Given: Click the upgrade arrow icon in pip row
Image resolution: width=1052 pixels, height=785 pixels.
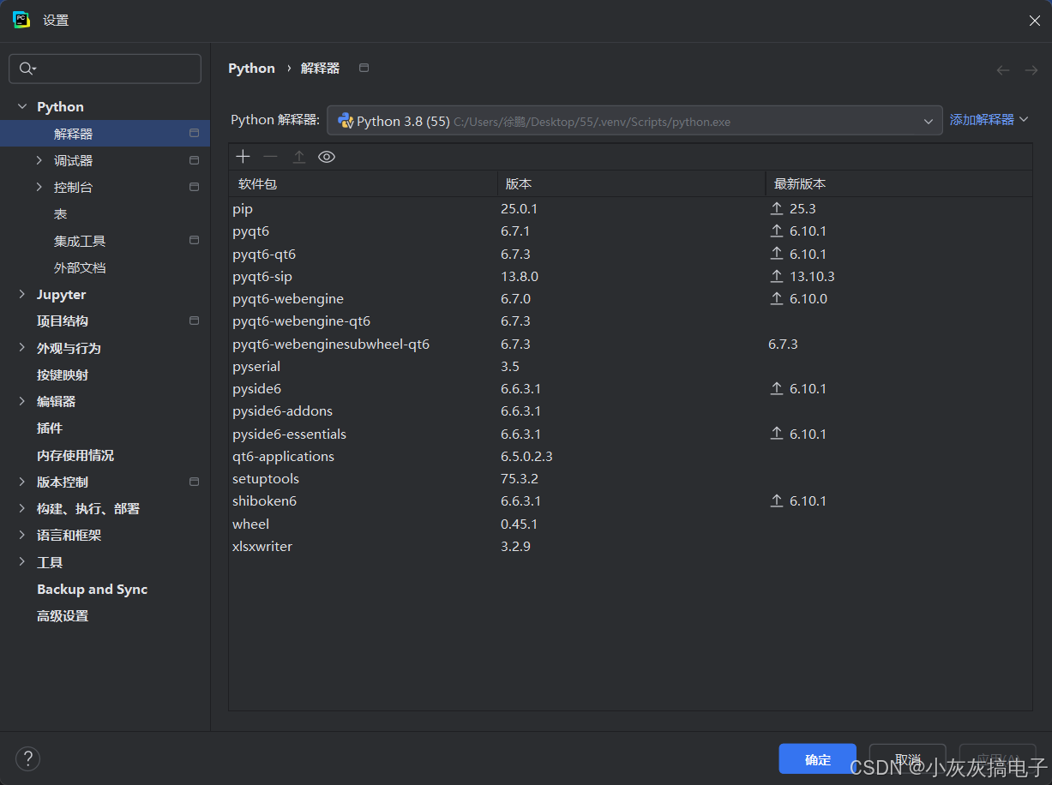Looking at the screenshot, I should pos(777,208).
